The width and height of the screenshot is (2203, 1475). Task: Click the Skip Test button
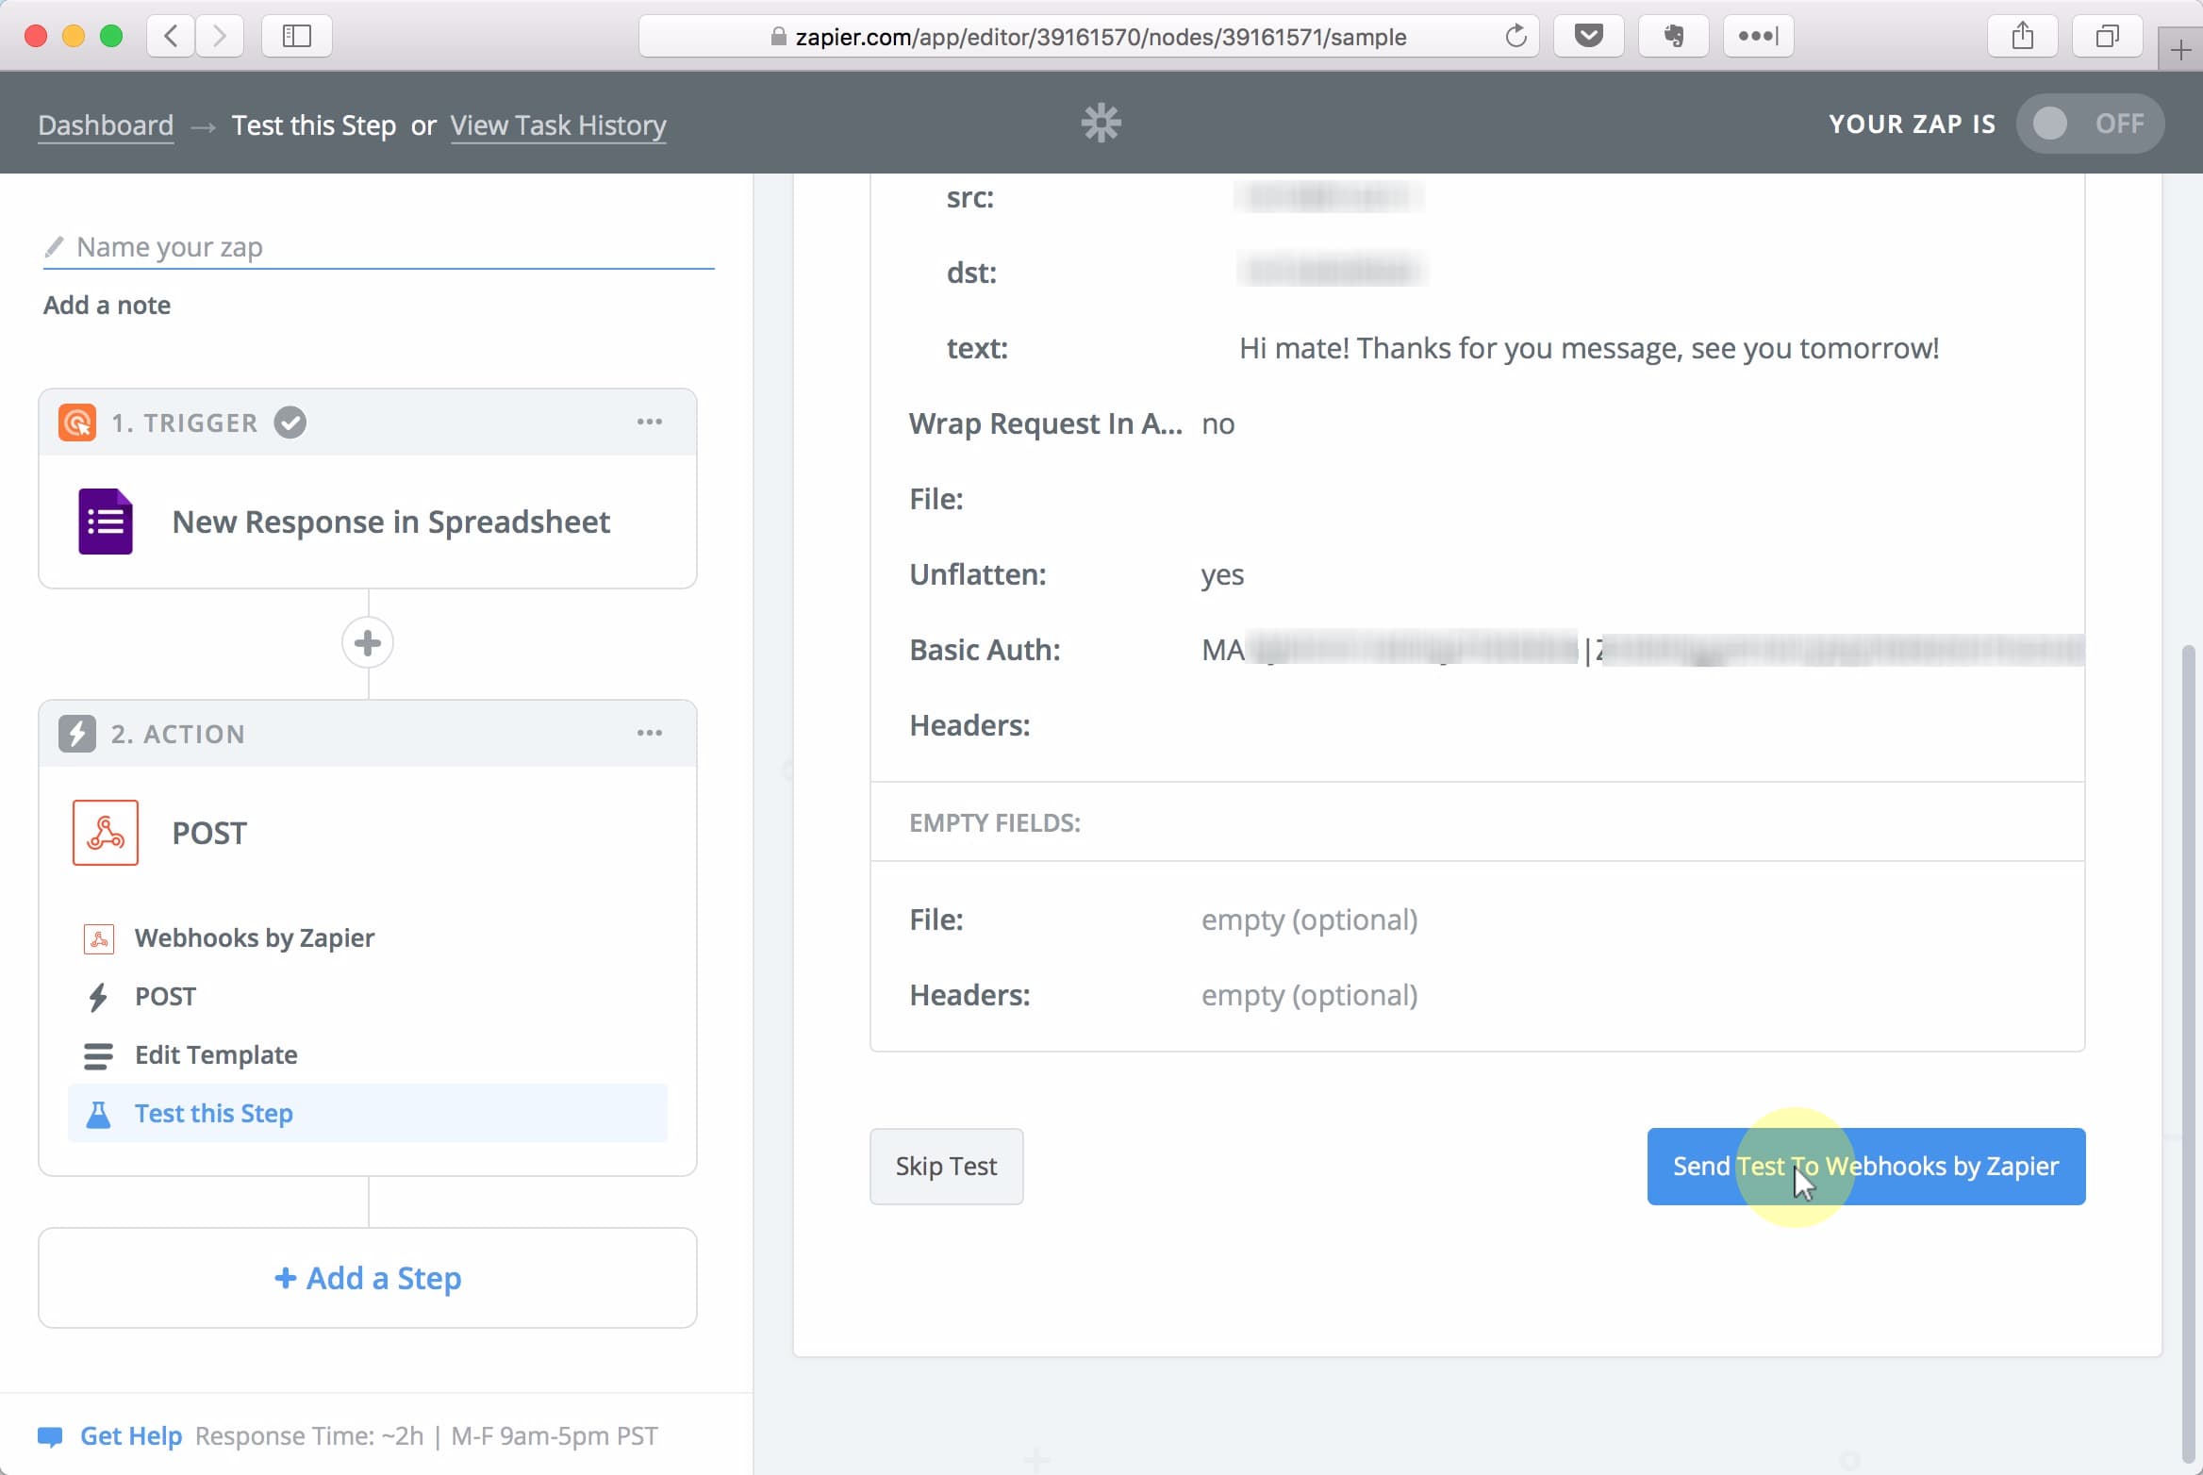946,1166
